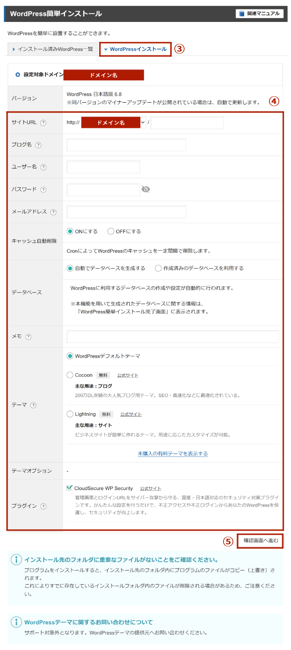Image resolution: width=291 pixels, height=650 pixels.
Task: Expand 未購入の有料テーマを表示する
Action: pyautogui.click(x=173, y=454)
